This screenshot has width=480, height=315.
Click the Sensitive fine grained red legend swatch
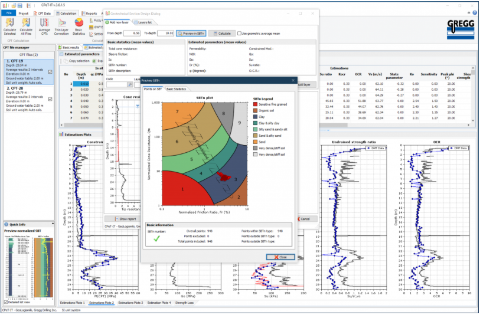point(255,104)
